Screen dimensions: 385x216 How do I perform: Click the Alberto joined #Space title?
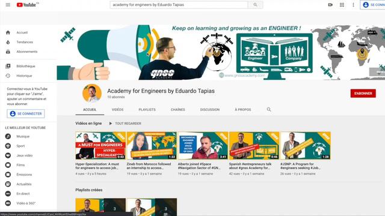199,166
